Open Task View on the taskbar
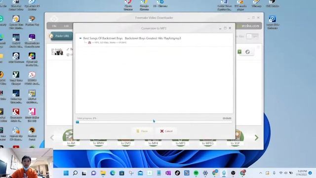The width and height of the screenshot is (316, 178). 84,173
